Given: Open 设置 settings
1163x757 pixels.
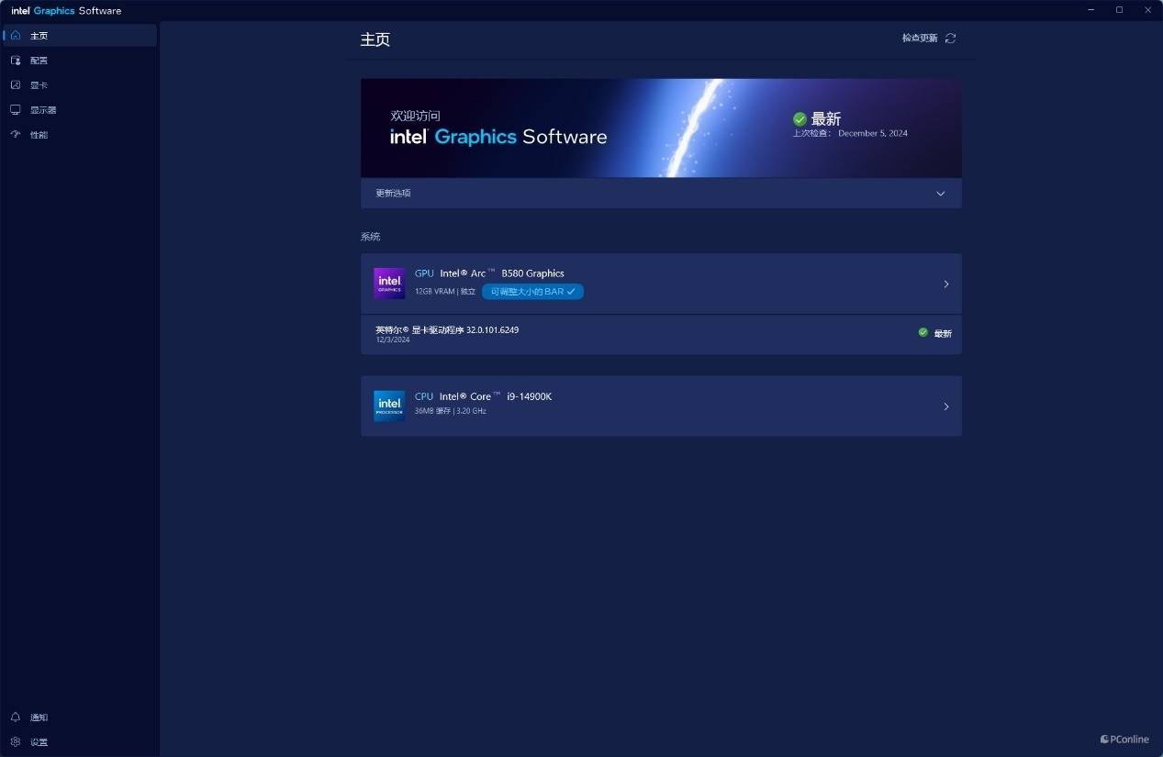Looking at the screenshot, I should [x=80, y=742].
